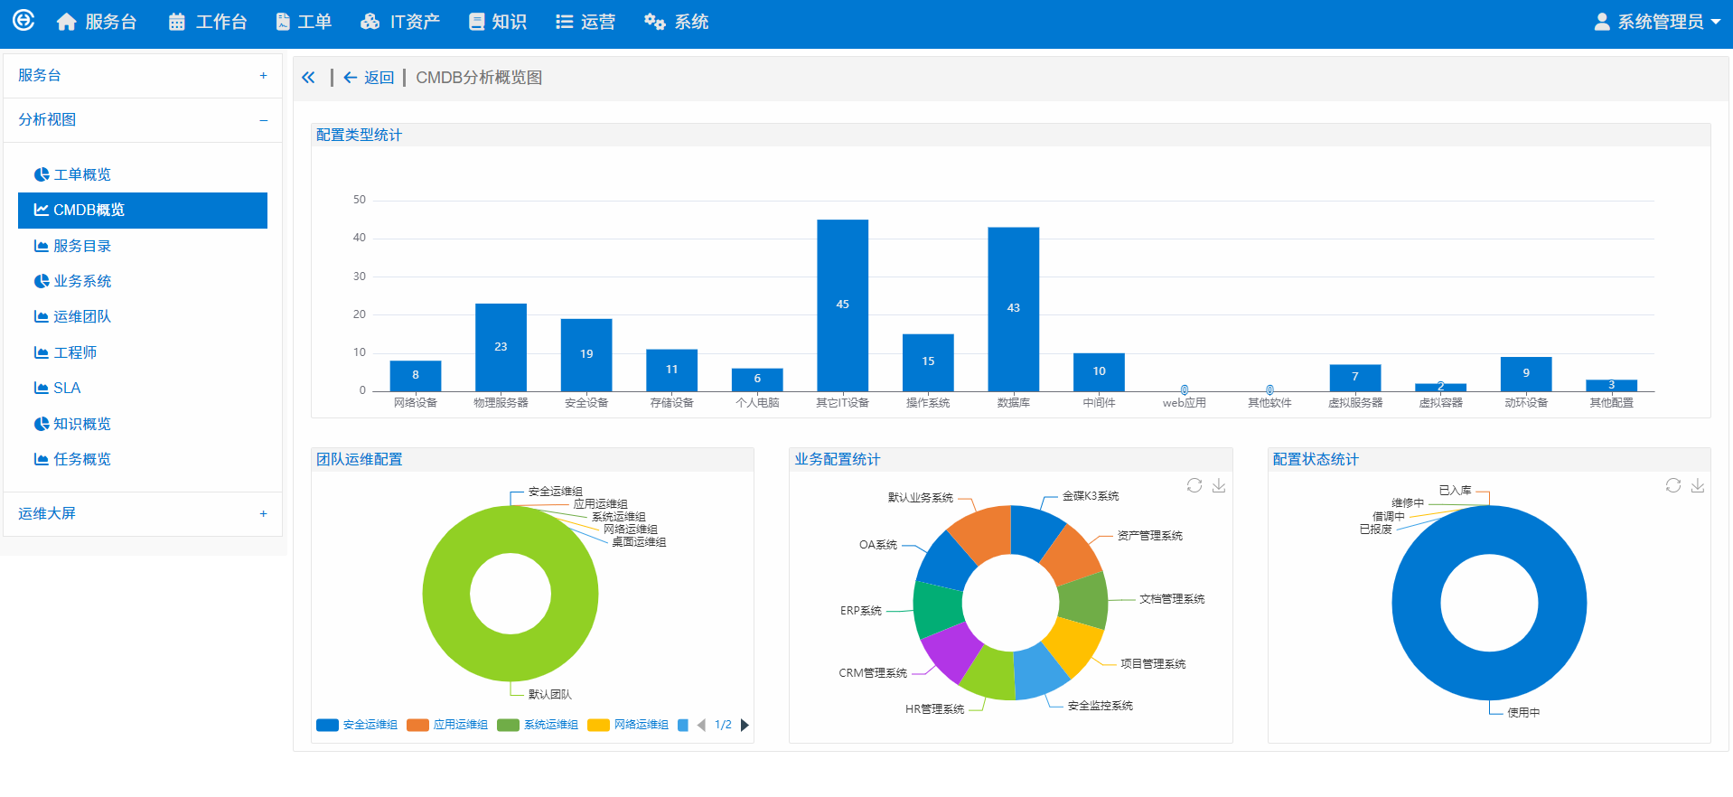Open the 运营 menu
1733x797 pixels.
tap(585, 22)
